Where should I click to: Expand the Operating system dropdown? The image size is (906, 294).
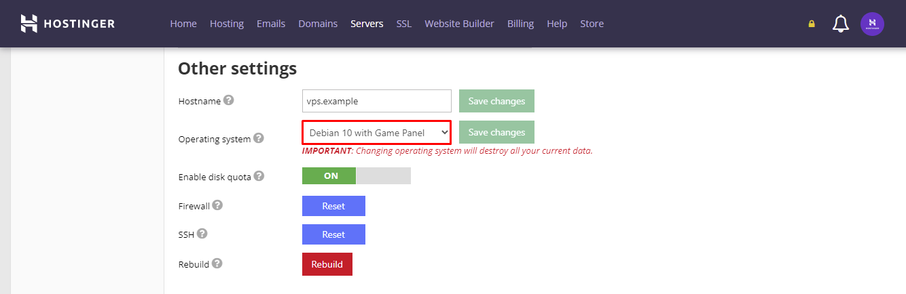tap(376, 133)
